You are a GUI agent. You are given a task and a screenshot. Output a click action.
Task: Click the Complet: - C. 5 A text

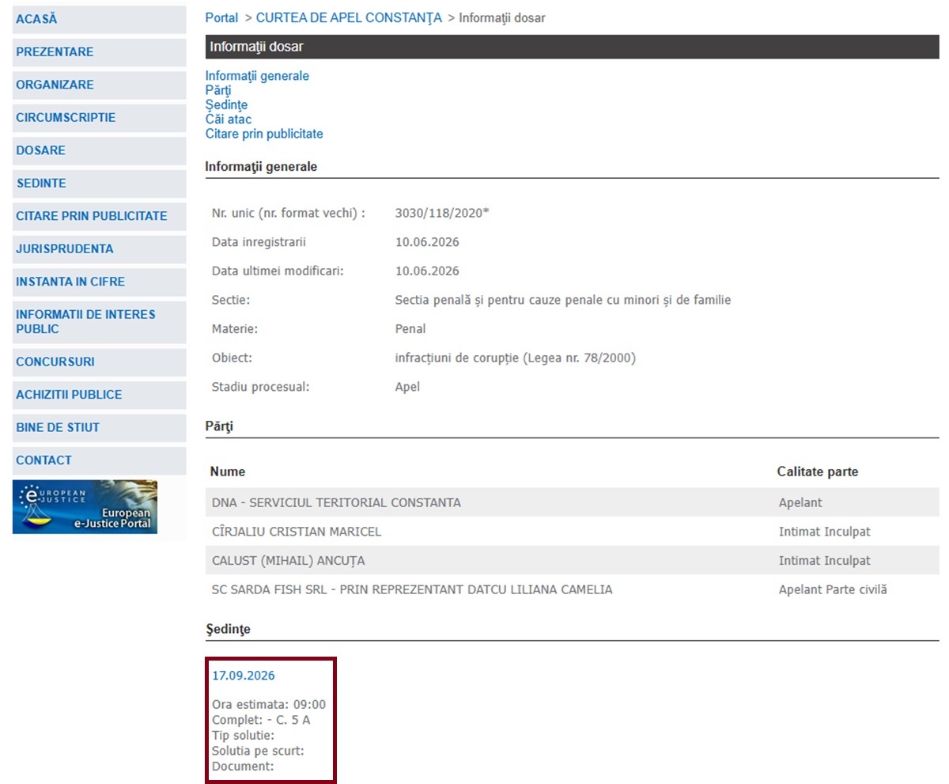pos(261,720)
